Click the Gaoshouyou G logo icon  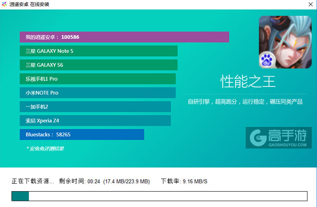pyautogui.click(x=258, y=137)
